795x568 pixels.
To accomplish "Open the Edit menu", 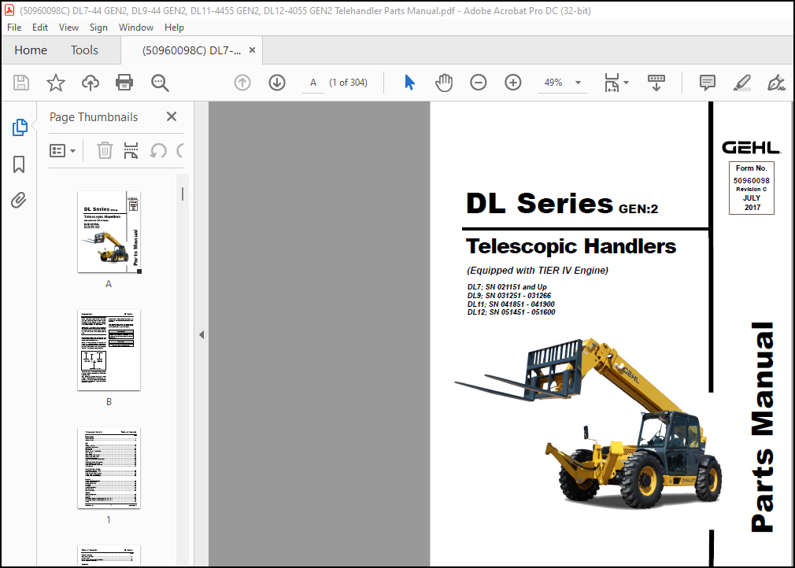I will (x=40, y=28).
